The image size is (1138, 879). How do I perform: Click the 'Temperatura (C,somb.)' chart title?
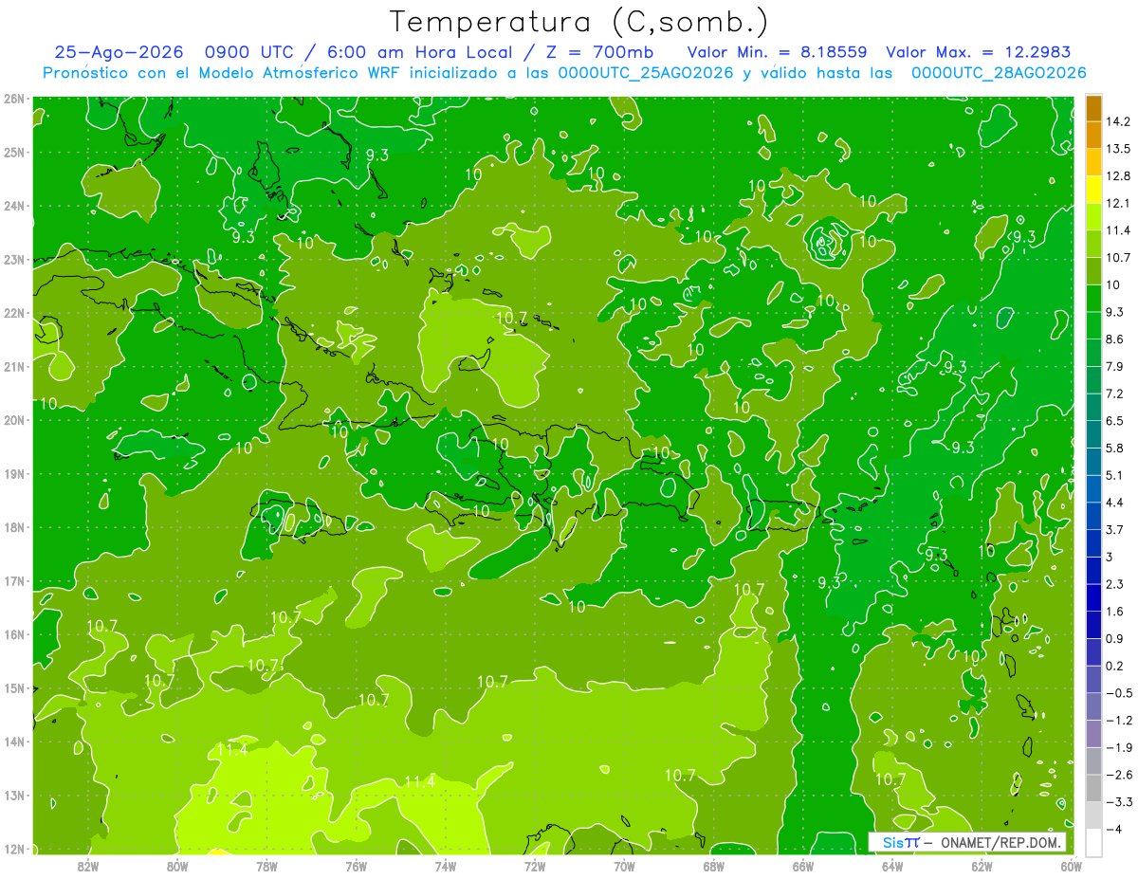click(x=578, y=23)
